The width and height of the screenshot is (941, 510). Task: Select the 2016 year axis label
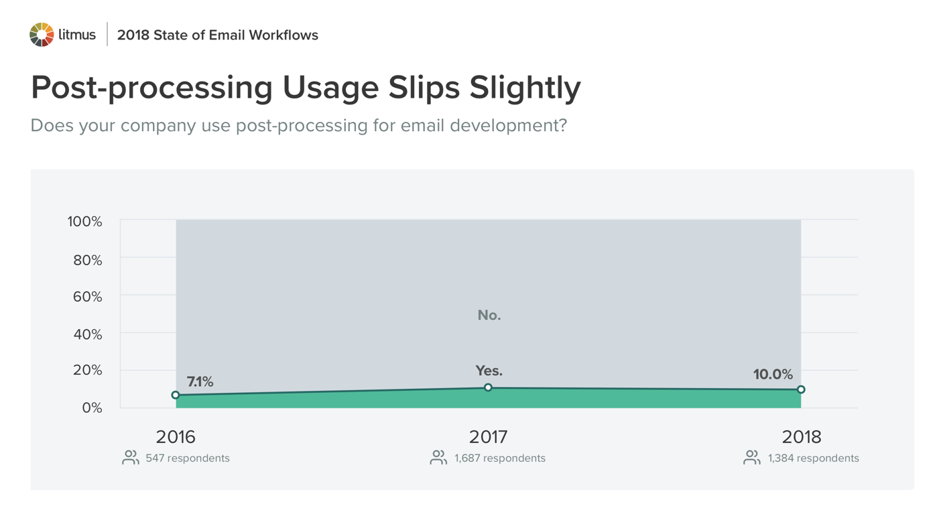[x=176, y=437]
